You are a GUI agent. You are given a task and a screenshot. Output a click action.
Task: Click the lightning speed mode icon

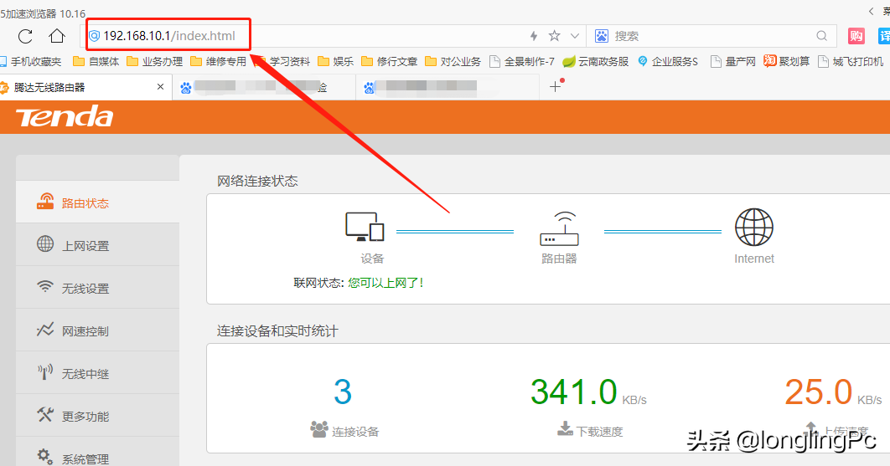(x=534, y=36)
